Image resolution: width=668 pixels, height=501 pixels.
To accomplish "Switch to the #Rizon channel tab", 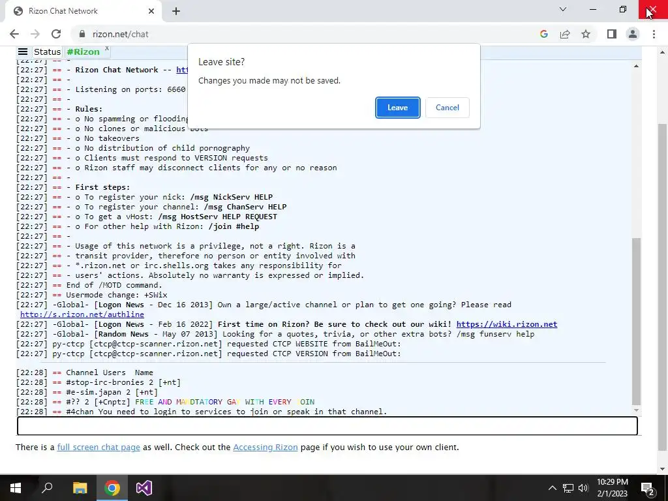I will point(83,52).
